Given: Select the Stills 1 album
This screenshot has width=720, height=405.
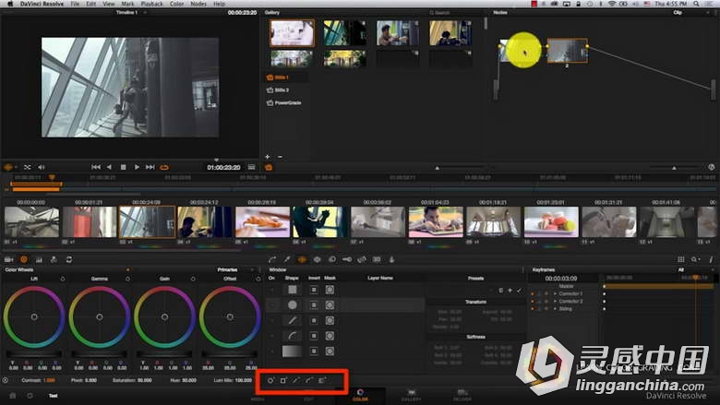Looking at the screenshot, I should 278,77.
